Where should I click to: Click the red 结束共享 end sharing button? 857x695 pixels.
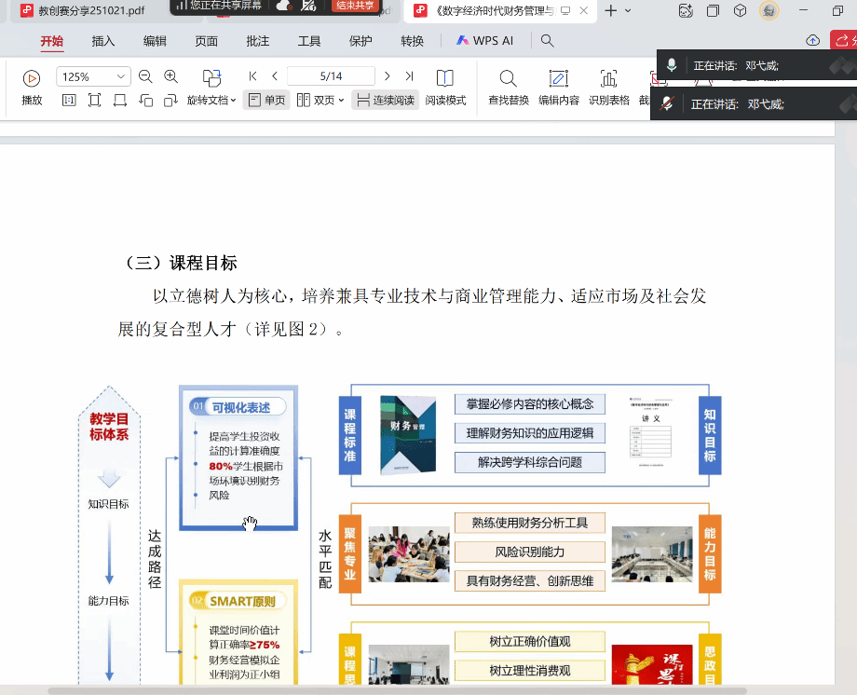355,6
